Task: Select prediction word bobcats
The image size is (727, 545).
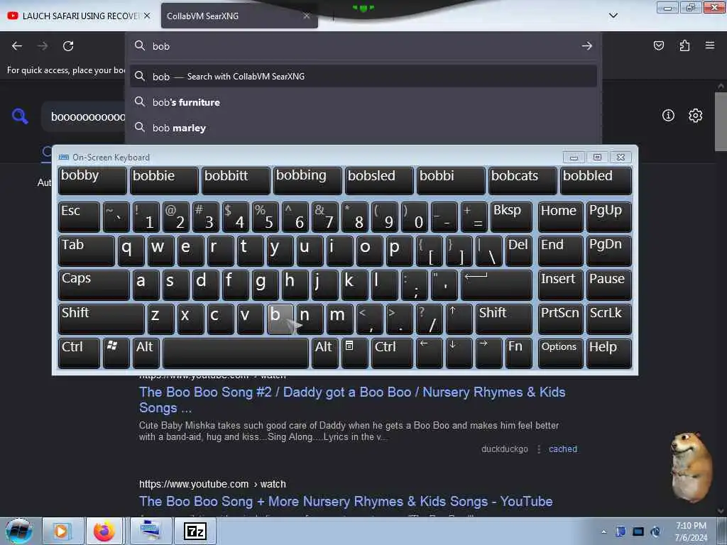Action: (x=523, y=180)
